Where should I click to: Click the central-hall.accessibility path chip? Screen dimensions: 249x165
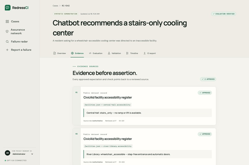[108, 105]
